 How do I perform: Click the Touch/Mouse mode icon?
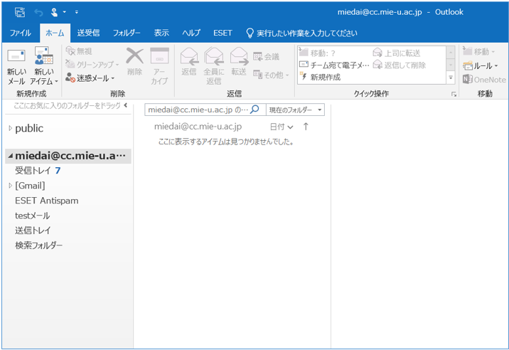pos(54,12)
